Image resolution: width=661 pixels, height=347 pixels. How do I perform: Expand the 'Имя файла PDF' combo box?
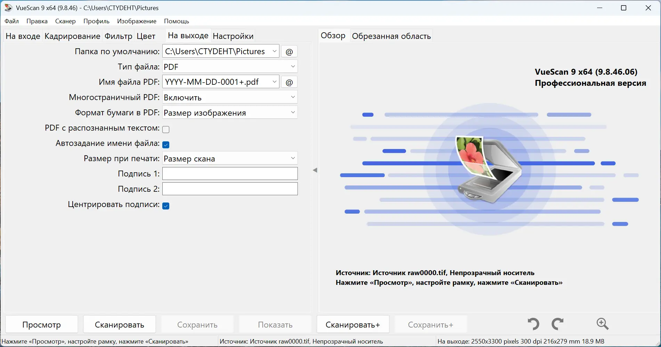pos(275,82)
